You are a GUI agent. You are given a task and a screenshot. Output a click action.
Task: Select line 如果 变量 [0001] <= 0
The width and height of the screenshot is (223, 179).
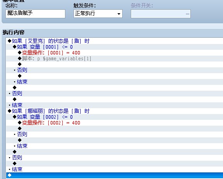pos(115,47)
